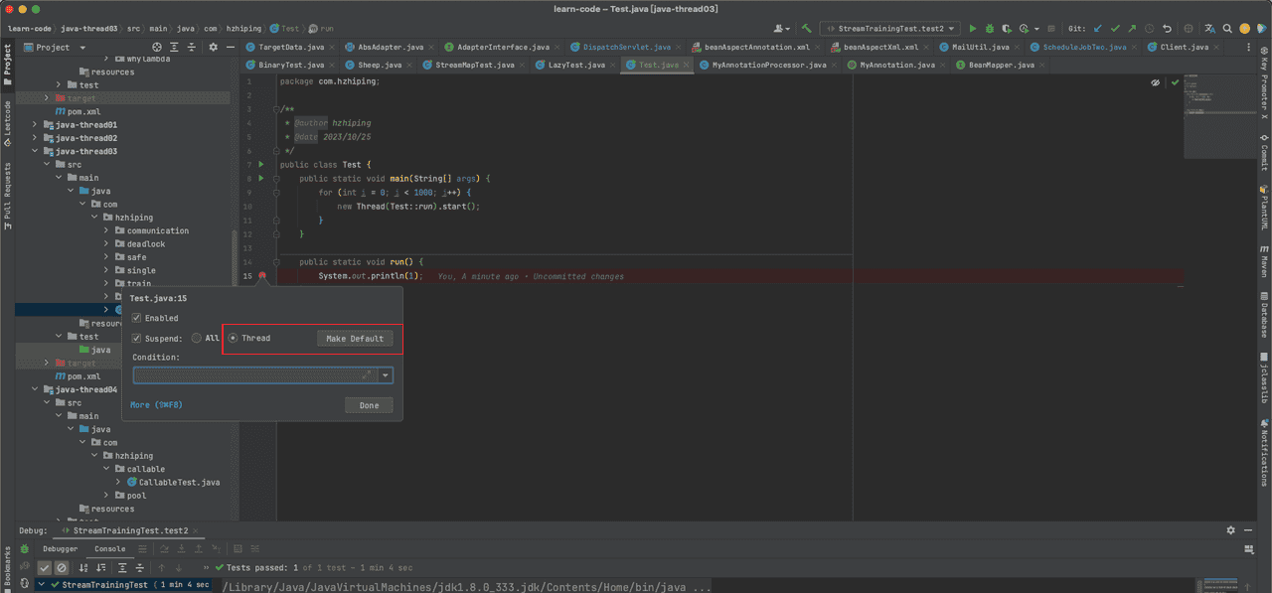Click the green Run button in toolbar

click(973, 29)
